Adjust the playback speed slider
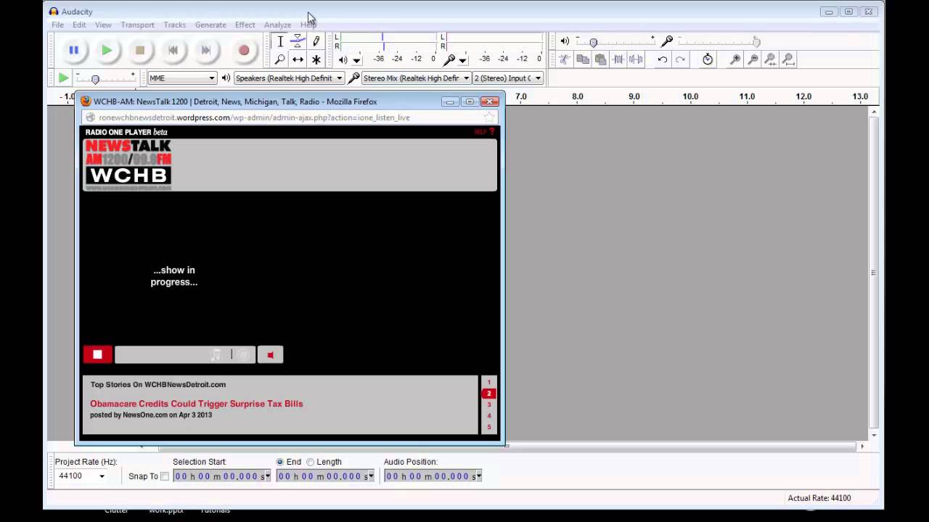This screenshot has width=929, height=522. pyautogui.click(x=95, y=78)
